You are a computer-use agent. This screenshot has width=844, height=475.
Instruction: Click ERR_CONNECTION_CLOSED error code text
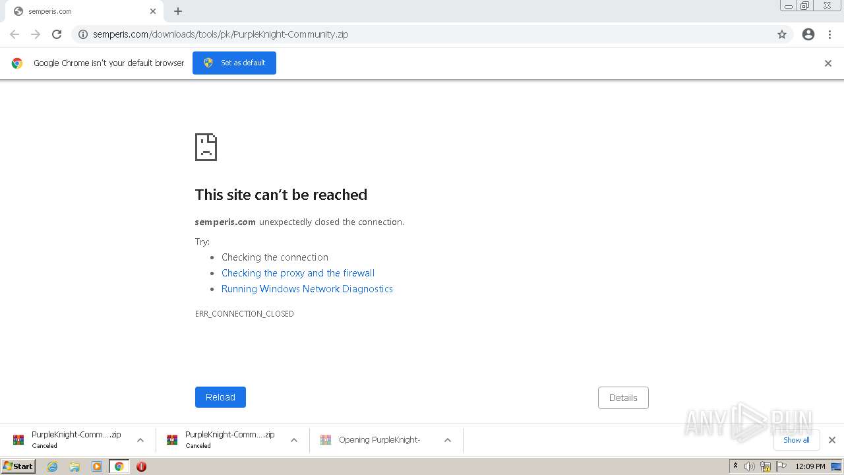point(245,314)
